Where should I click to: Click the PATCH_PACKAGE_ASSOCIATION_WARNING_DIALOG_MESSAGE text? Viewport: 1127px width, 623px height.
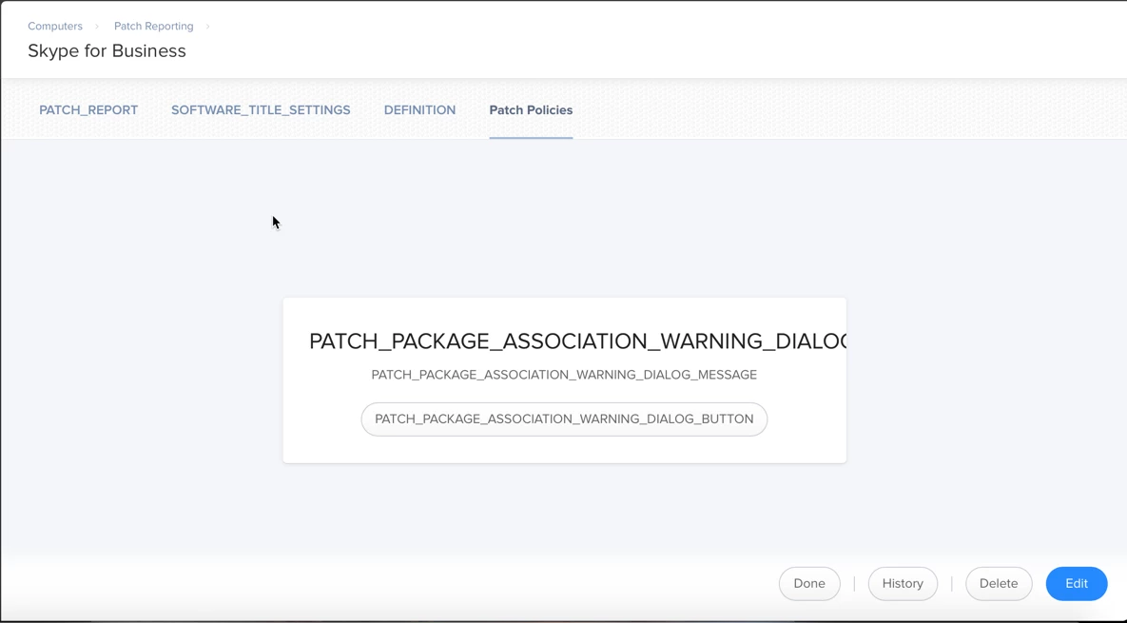point(564,375)
